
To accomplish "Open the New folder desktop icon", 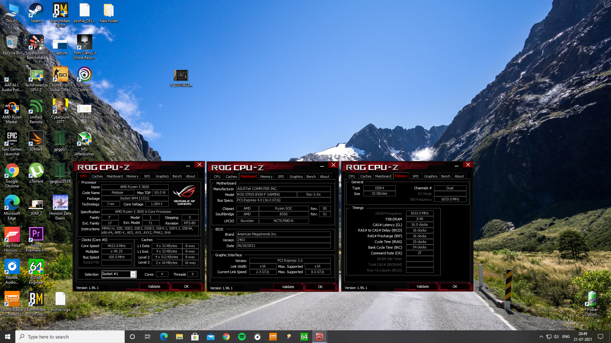I will click(109, 13).
